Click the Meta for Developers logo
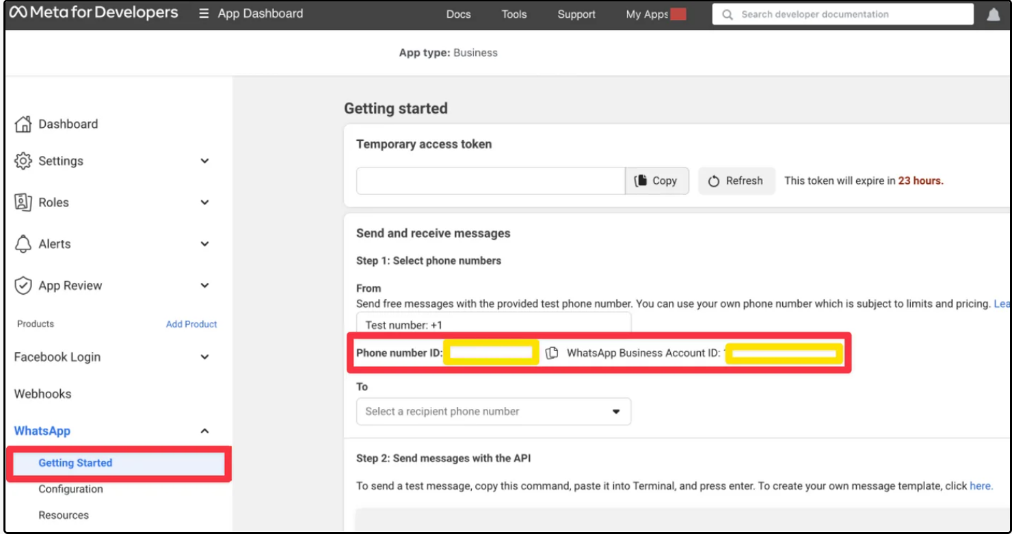Screen dimensions: 1012x534 click(x=94, y=13)
